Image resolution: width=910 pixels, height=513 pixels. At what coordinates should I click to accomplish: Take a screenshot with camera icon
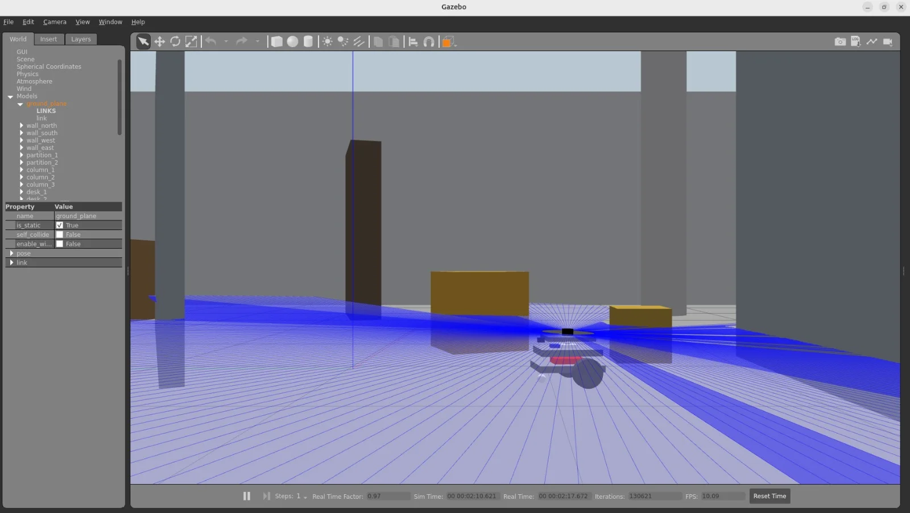point(840,41)
